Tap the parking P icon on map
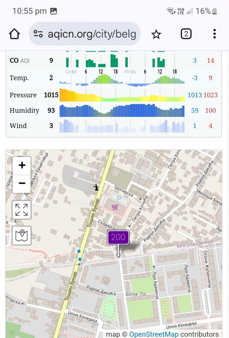 (x=119, y=198)
